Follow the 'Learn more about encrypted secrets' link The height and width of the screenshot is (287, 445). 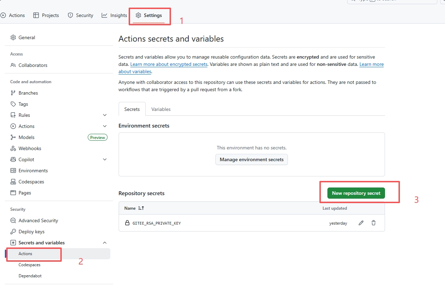tap(169, 64)
